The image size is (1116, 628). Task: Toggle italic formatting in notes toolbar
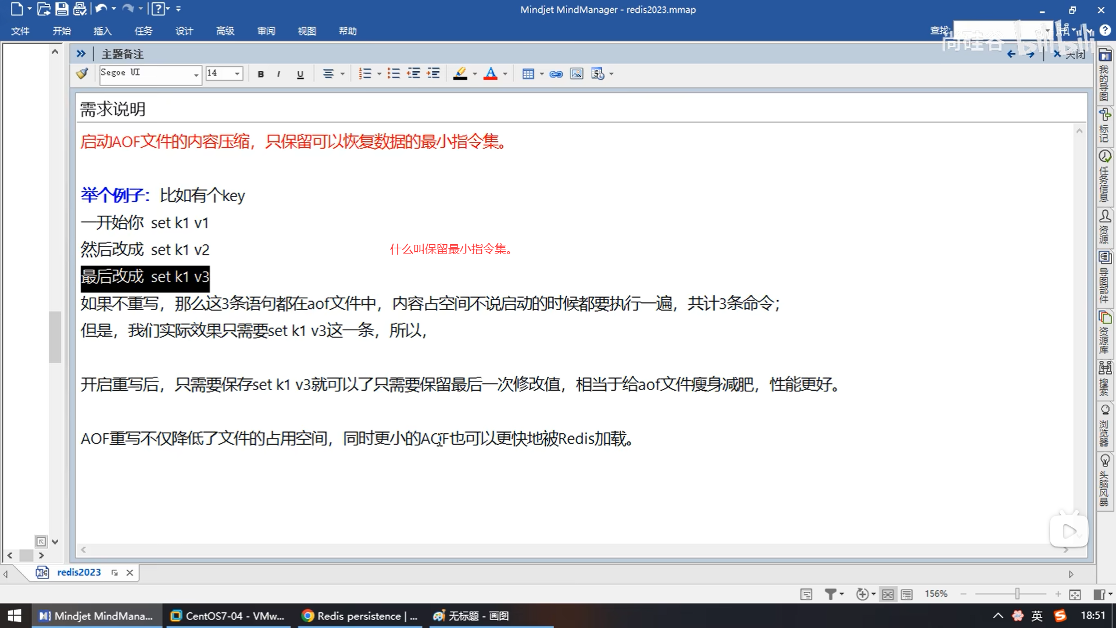tap(279, 74)
